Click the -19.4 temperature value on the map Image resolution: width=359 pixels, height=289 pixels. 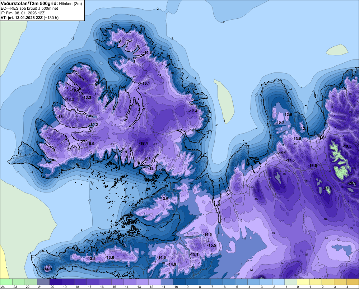point(143,143)
